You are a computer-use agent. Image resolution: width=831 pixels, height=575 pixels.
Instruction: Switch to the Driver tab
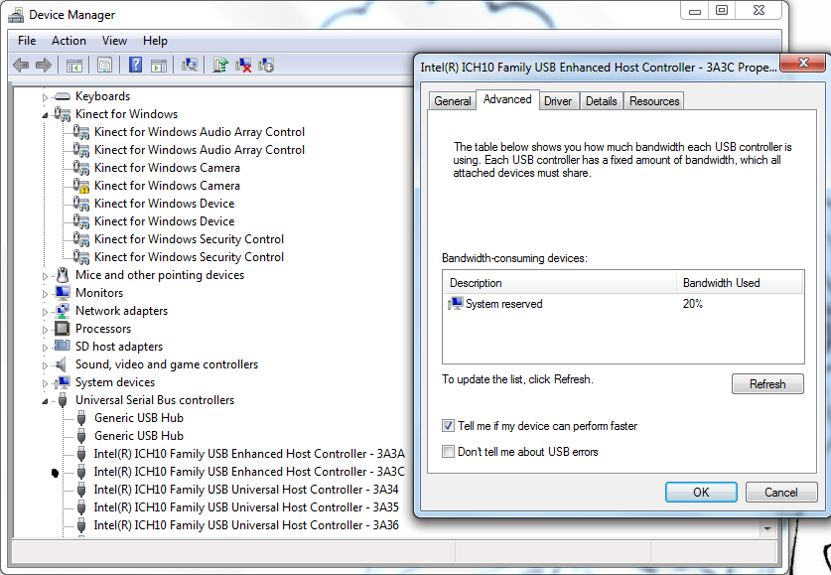click(558, 100)
